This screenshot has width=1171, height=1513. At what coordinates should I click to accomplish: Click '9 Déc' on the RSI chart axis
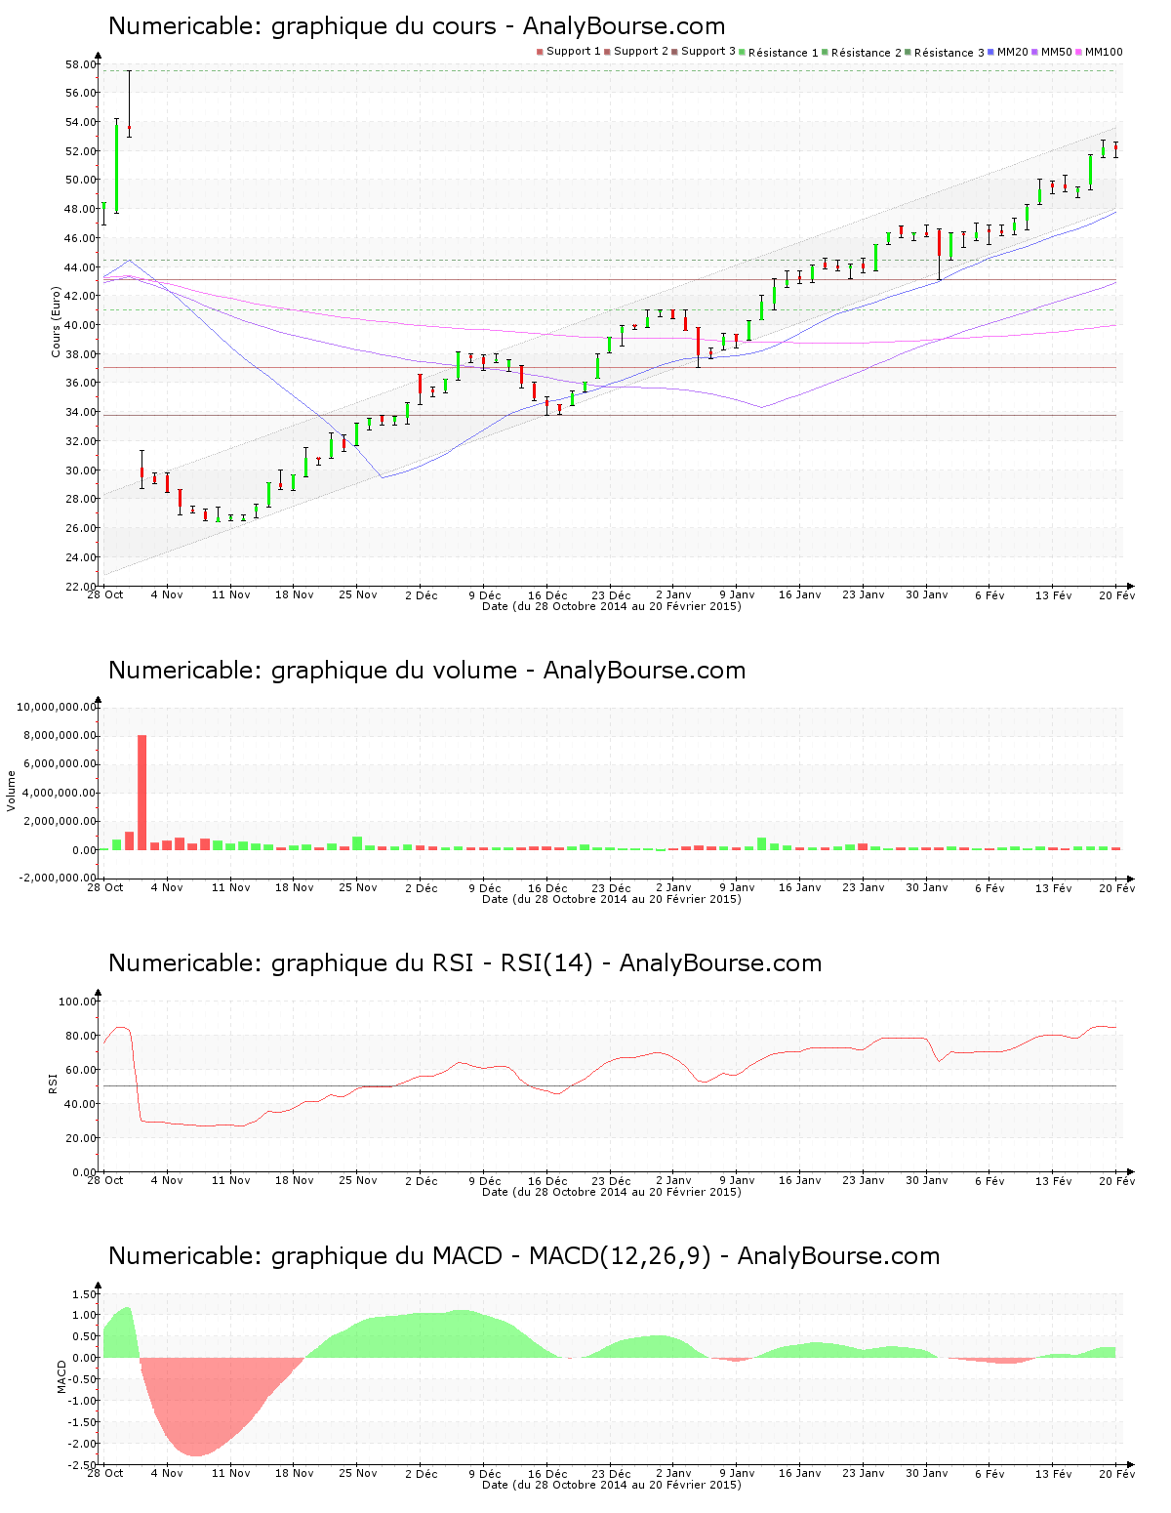485,1180
